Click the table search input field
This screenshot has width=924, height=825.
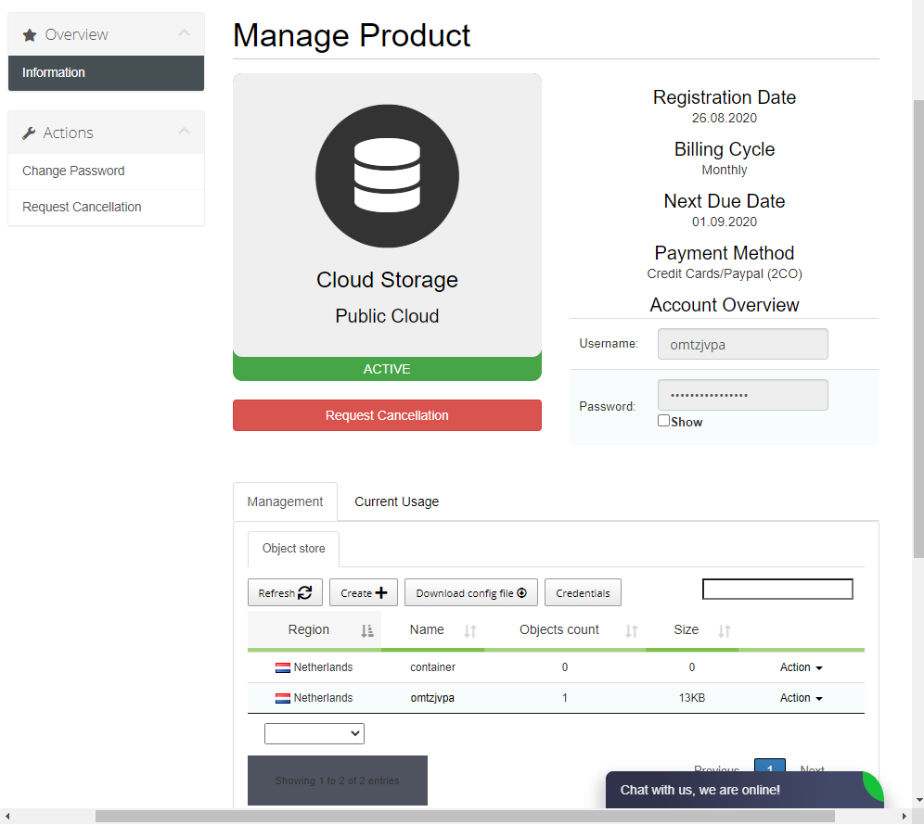777,589
